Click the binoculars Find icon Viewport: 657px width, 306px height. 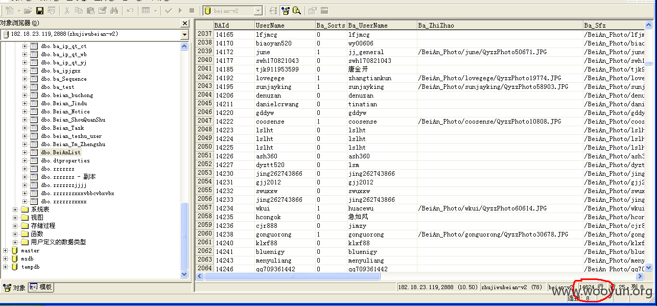(114, 10)
